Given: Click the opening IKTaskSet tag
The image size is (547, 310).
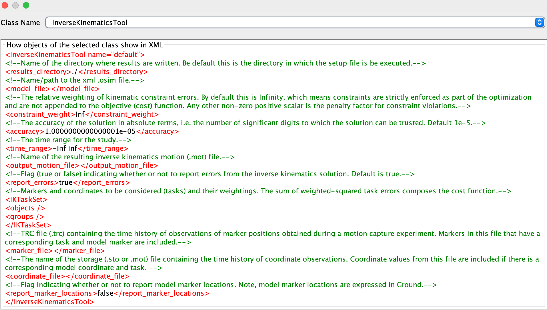Looking at the screenshot, I should click(26, 199).
